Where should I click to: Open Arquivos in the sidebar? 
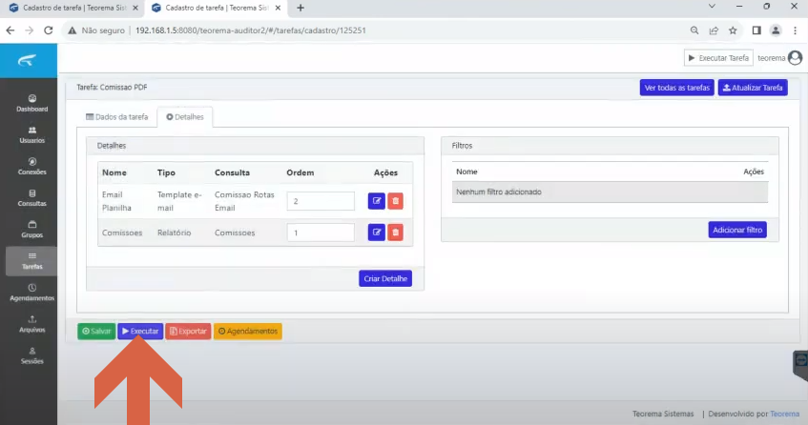[31, 324]
